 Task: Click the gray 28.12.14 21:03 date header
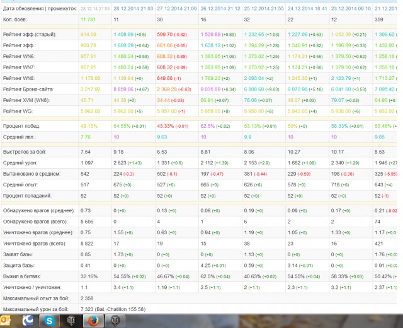tap(95, 9)
